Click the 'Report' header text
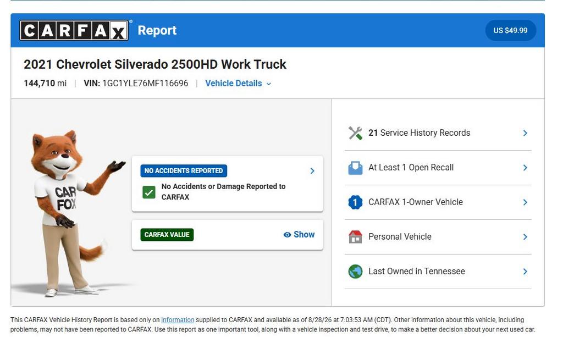563x337 pixels. 157,30
